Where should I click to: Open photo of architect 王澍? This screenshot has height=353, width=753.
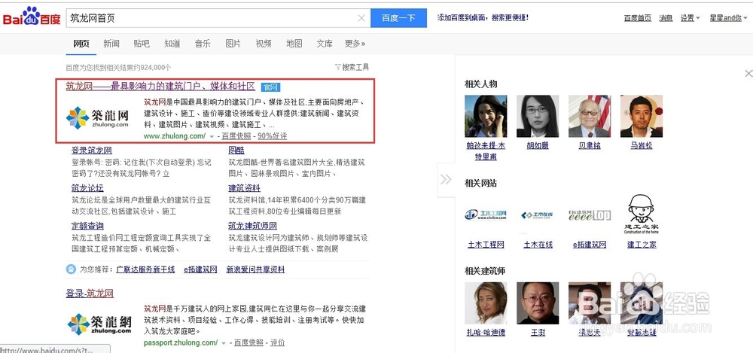[x=538, y=303]
